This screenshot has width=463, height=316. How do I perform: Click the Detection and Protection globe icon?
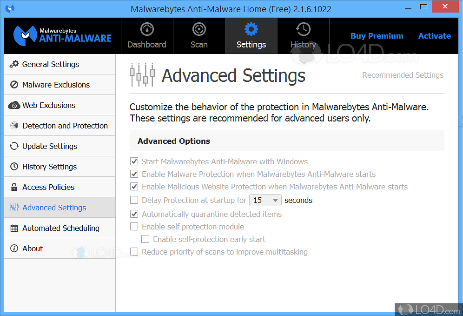tap(14, 126)
